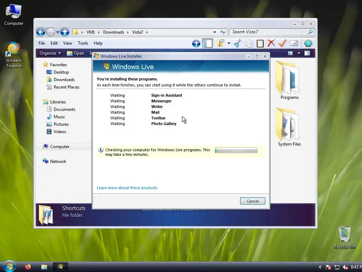362x272 pixels.
Task: Click VM1 in the address breadcrumb
Action: click(90, 32)
